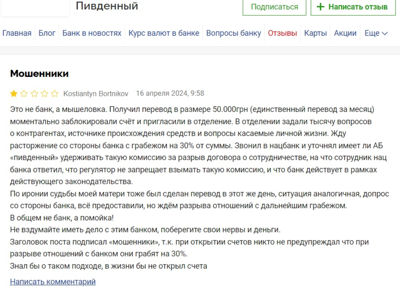
Task: Subscribe via the 'Подписаться' button
Action: tap(274, 7)
